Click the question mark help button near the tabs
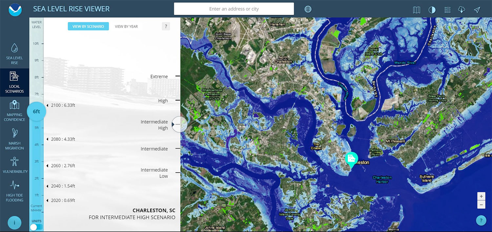Screen dimensions: 492x232 (x=166, y=26)
